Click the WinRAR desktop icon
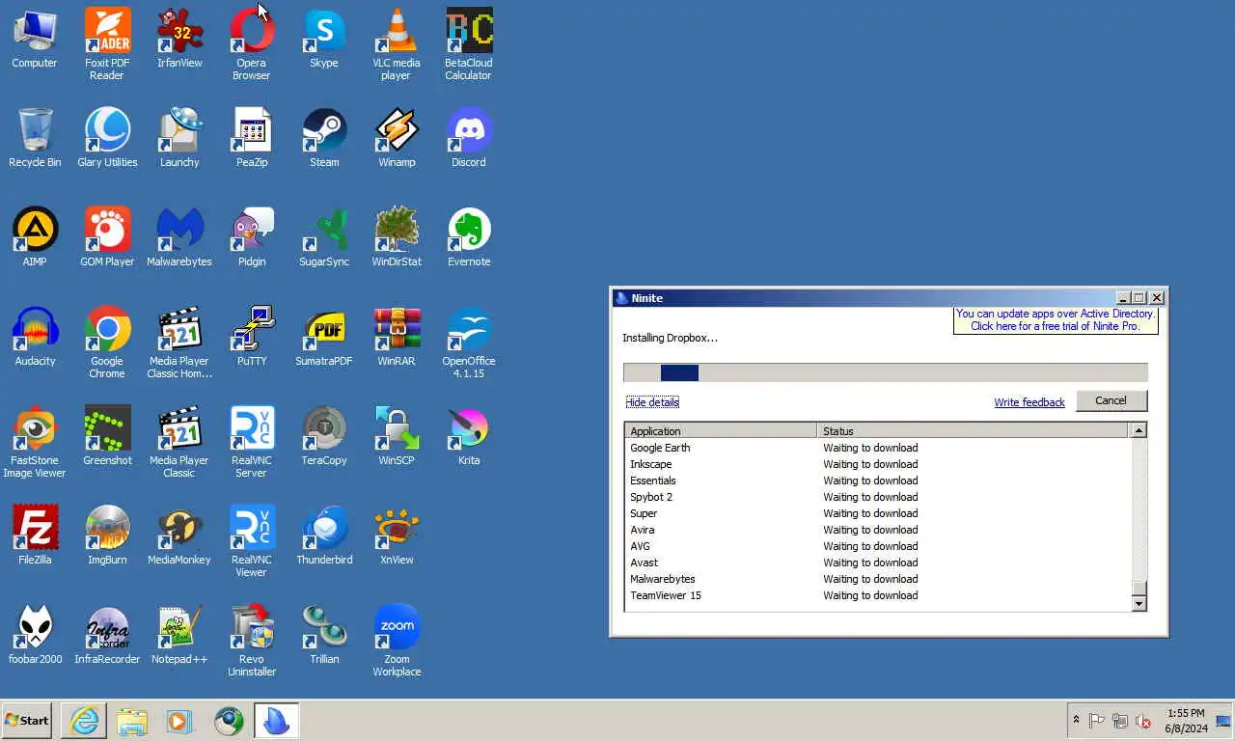The height and width of the screenshot is (741, 1235). pos(397,337)
